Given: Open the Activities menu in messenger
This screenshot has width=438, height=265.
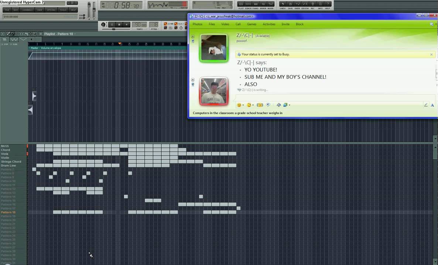Looking at the screenshot, I should pyautogui.click(x=269, y=24).
